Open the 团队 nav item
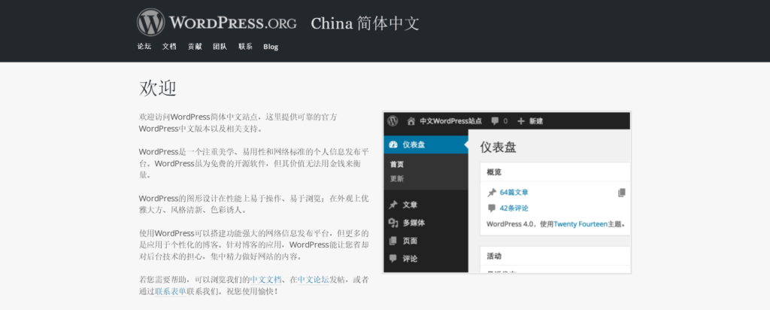This screenshot has height=310, width=770. tap(220, 47)
